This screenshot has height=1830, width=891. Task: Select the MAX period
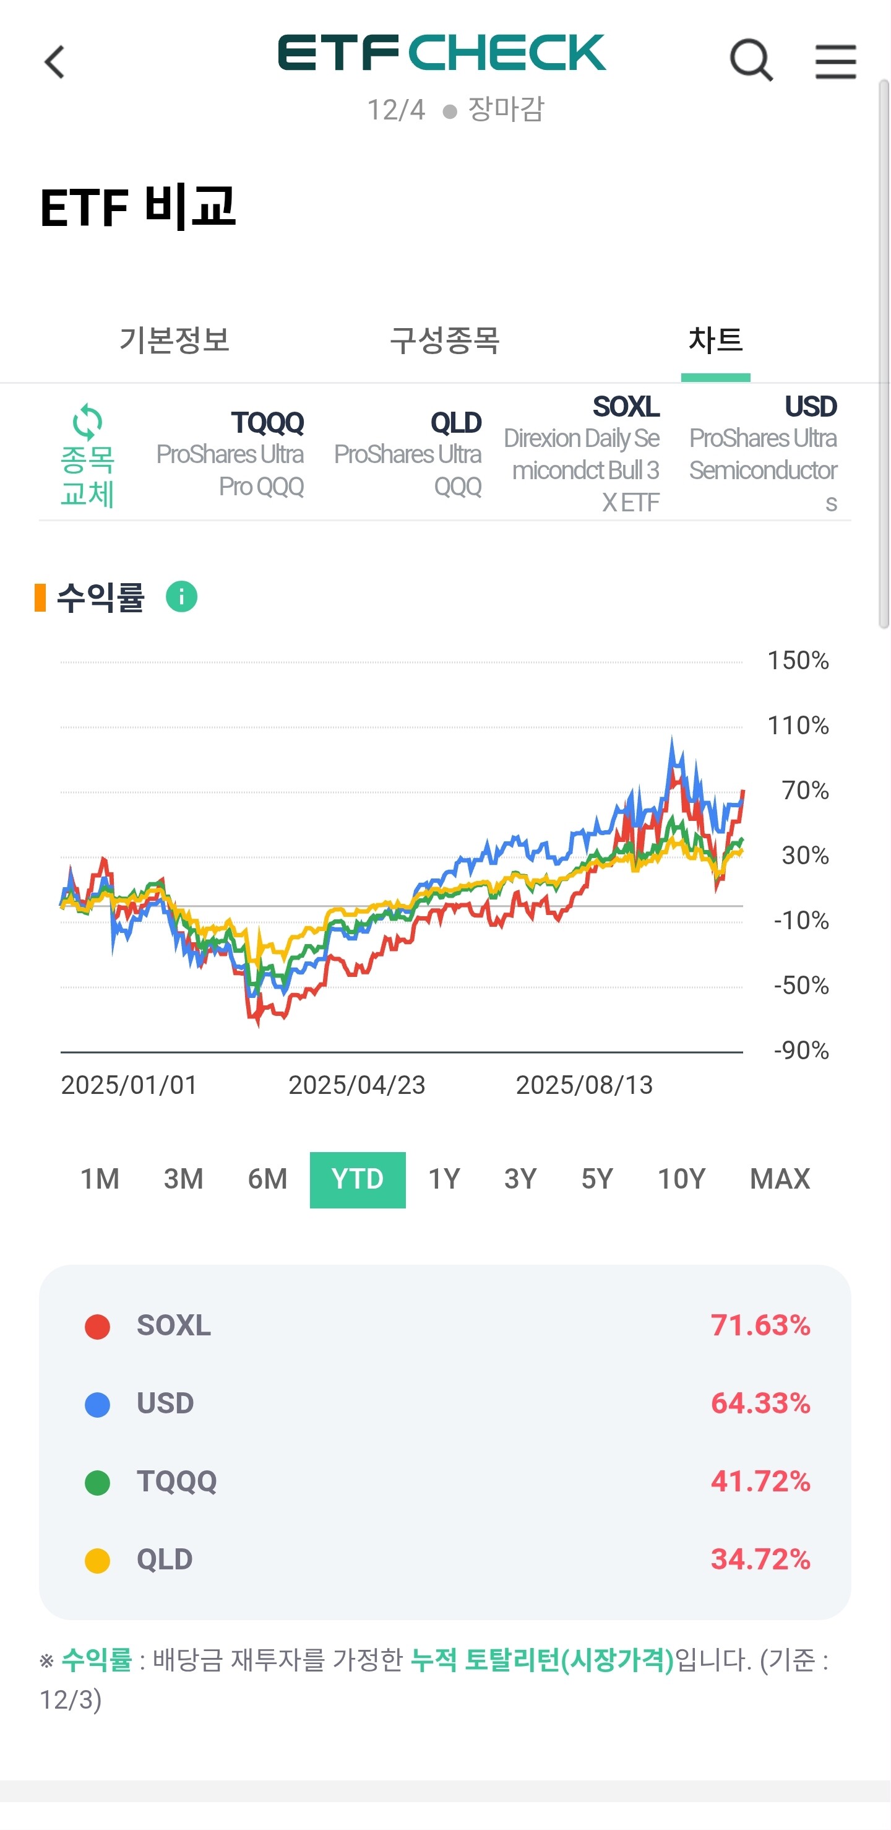coord(779,1179)
